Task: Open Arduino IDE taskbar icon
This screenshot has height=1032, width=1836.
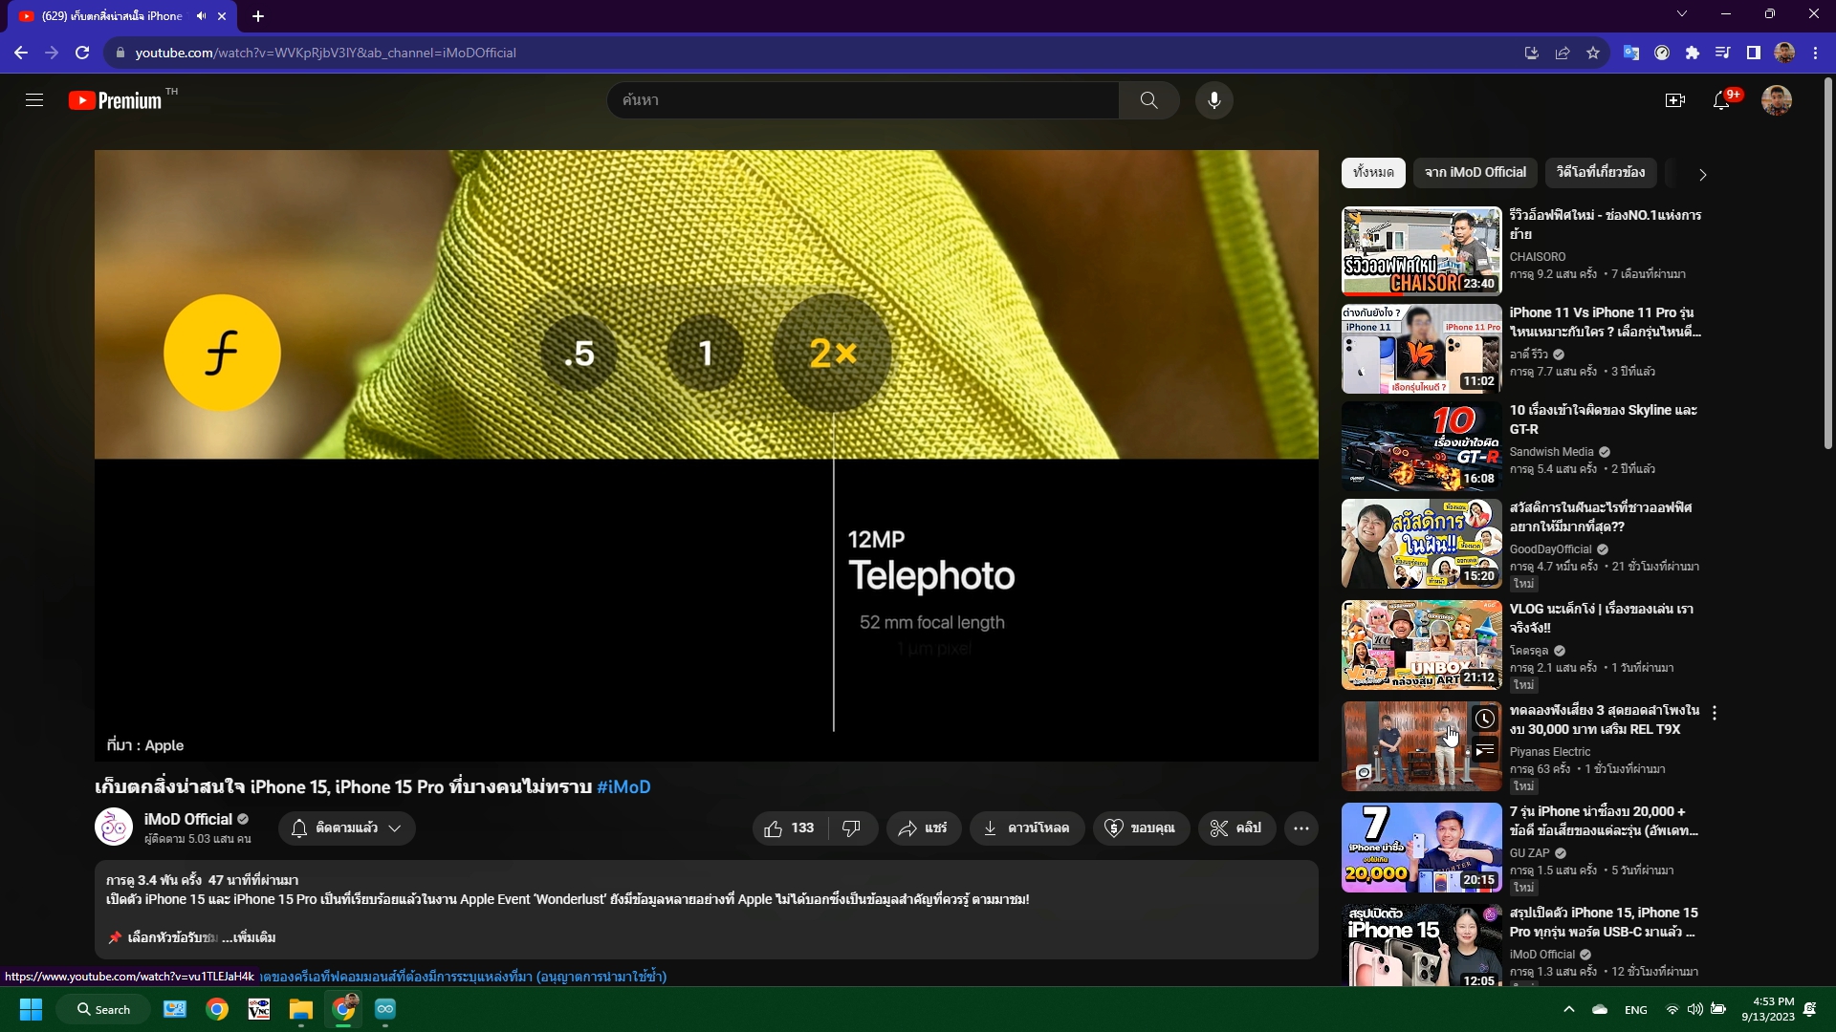Action: [x=385, y=1009]
